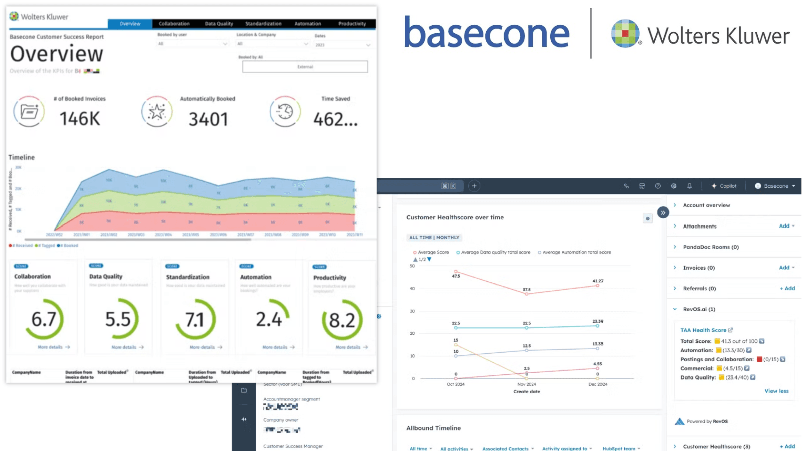Toggle the Tagged legend item in Timeline
Image resolution: width=802 pixels, height=451 pixels.
[45, 246]
